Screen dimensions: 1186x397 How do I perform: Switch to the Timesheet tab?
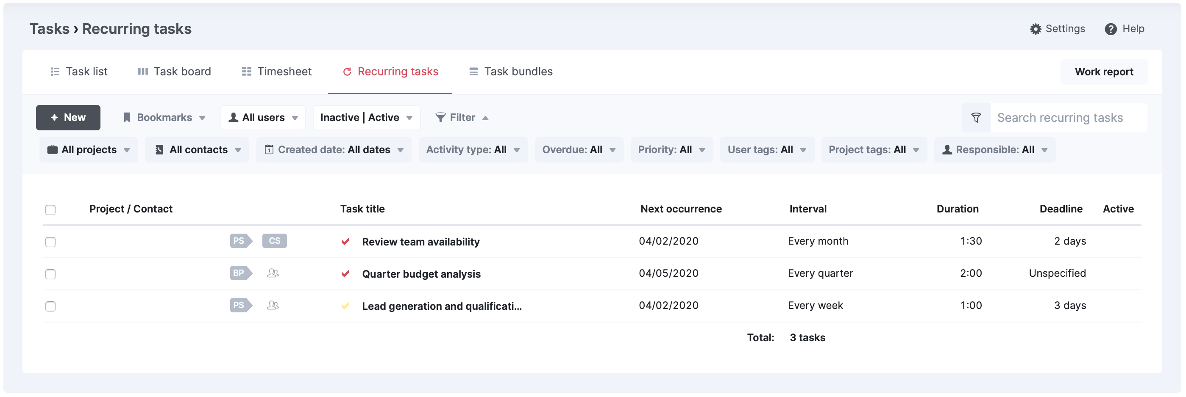pyautogui.click(x=277, y=72)
